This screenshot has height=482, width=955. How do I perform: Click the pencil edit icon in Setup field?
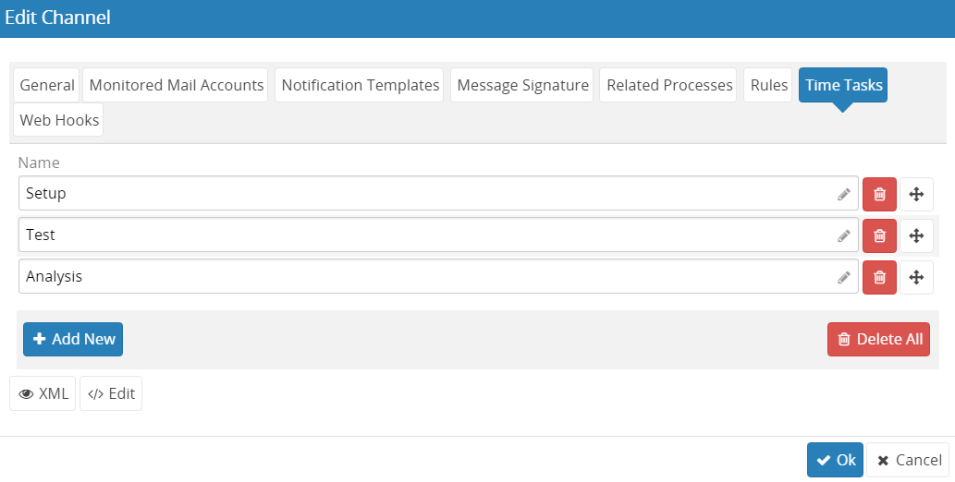(x=843, y=194)
